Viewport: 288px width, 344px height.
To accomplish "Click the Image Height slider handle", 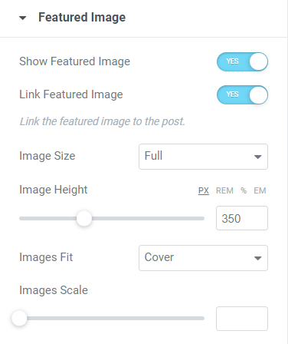I will point(84,219).
